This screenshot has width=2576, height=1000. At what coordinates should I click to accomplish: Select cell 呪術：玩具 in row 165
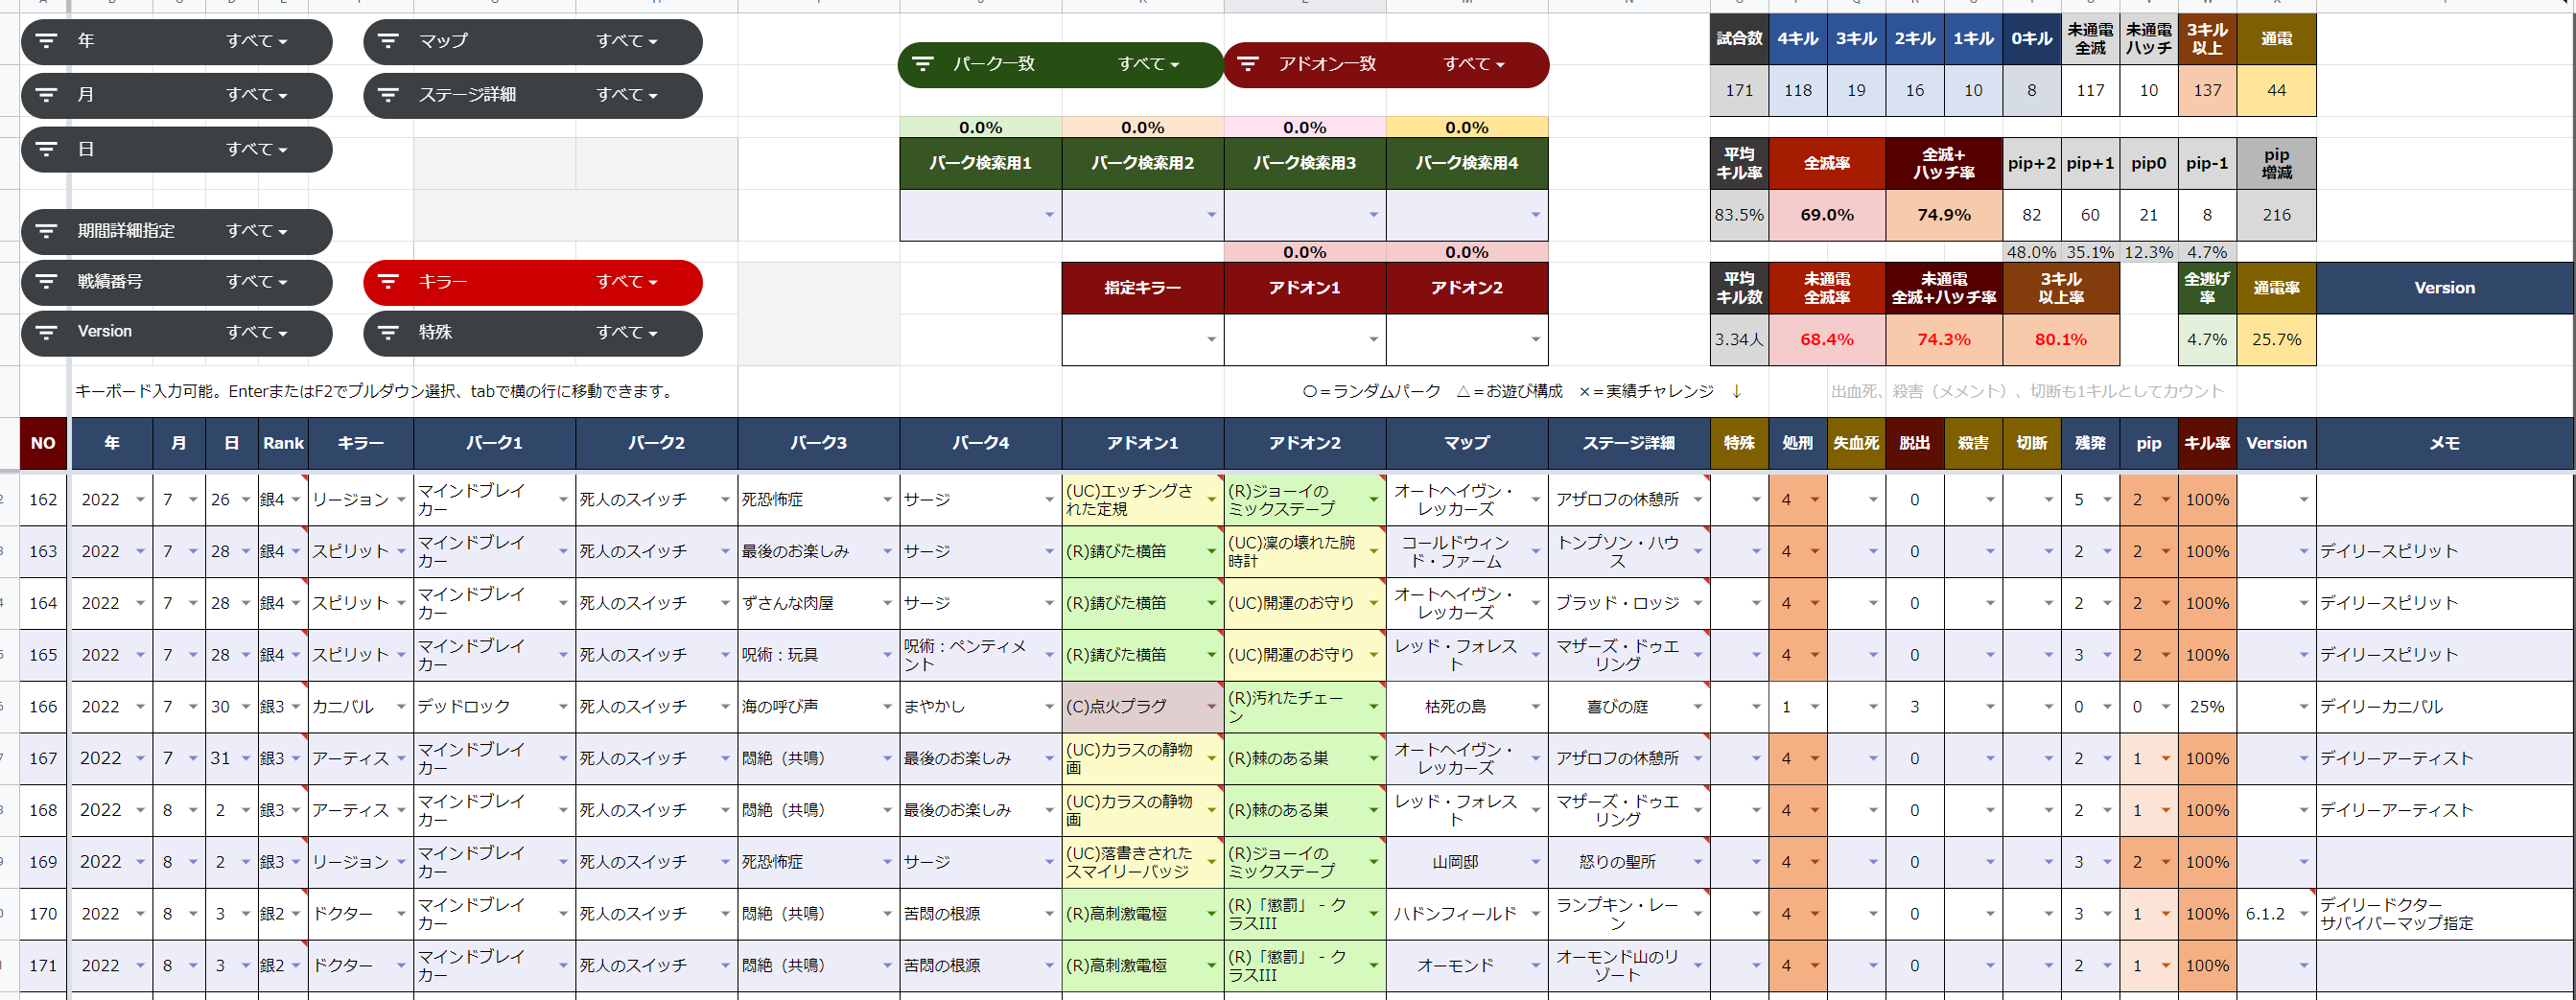[819, 655]
